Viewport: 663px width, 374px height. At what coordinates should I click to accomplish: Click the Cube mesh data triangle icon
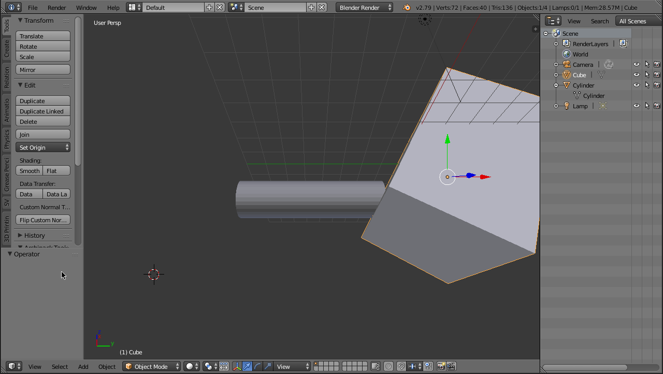click(x=601, y=75)
